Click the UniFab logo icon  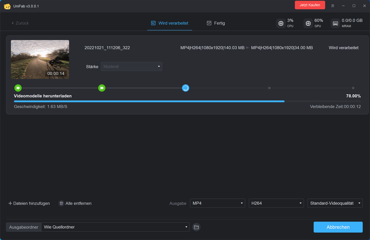click(7, 6)
